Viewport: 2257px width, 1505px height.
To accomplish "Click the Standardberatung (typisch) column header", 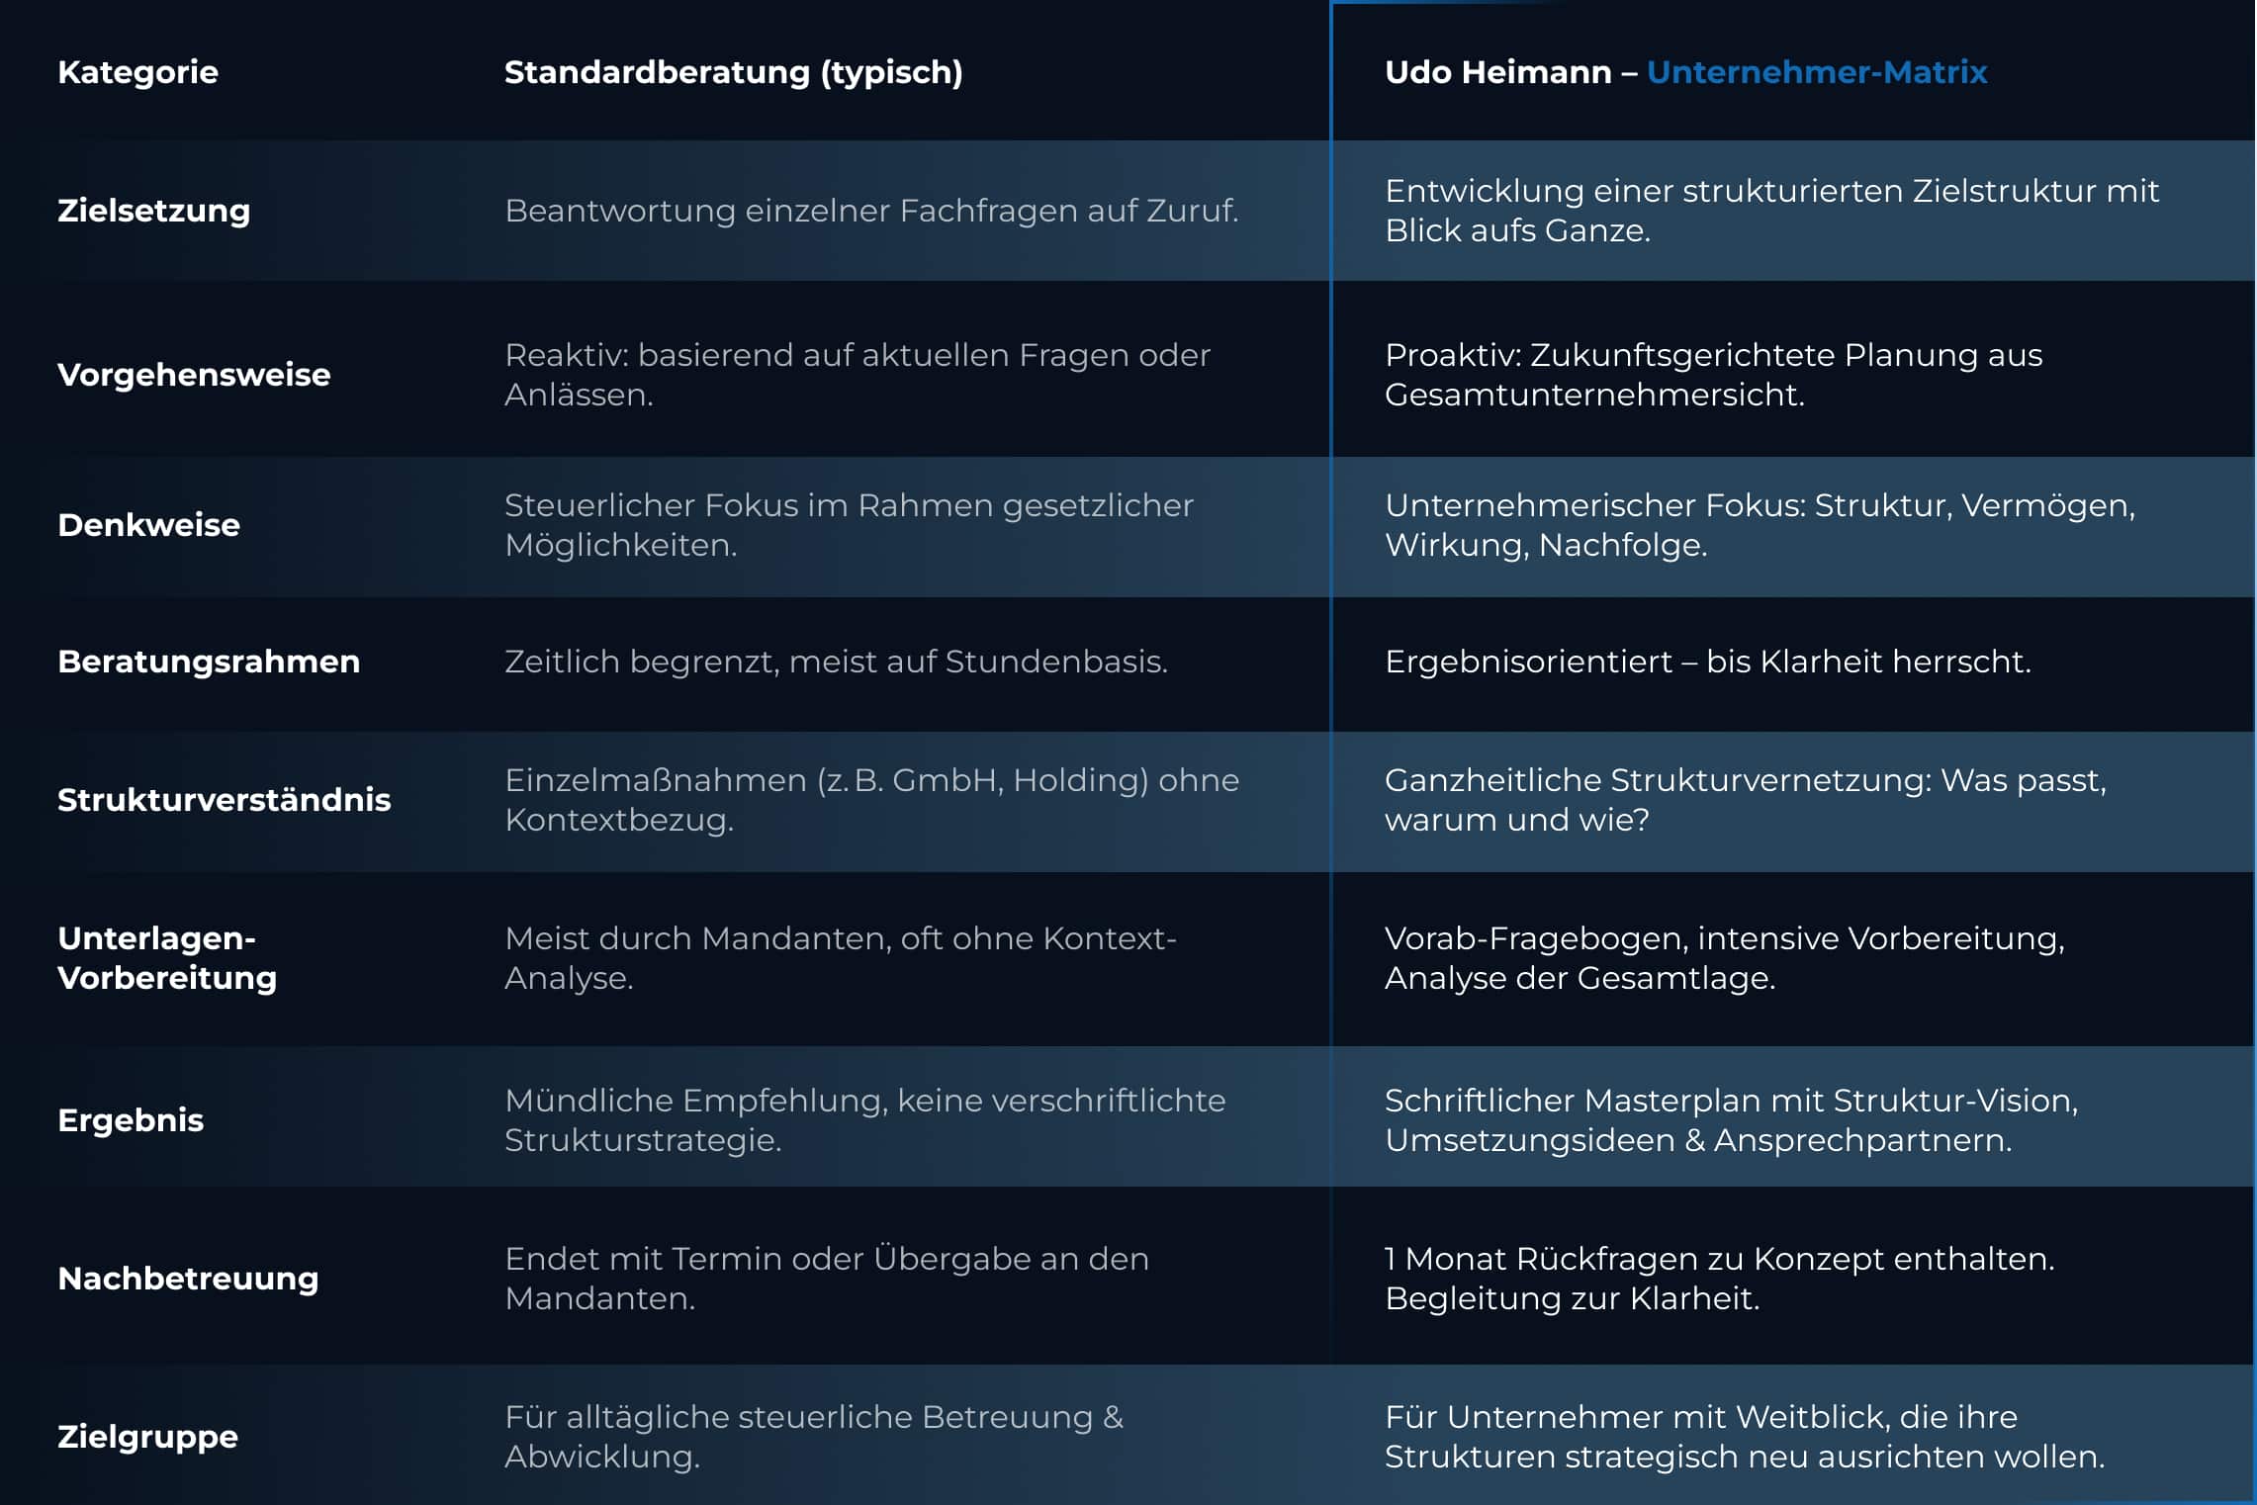I will (x=734, y=72).
